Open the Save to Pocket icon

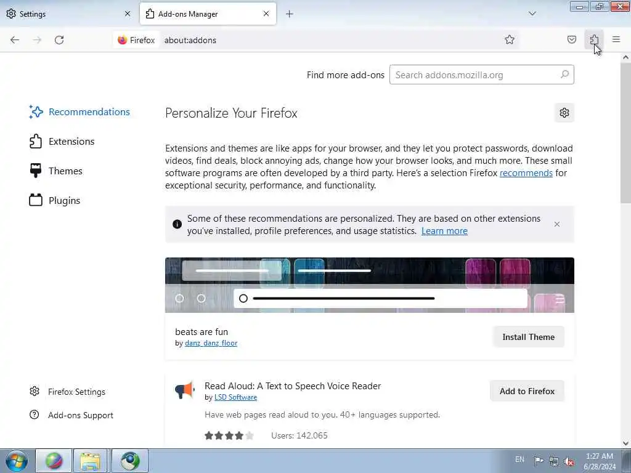571,39
